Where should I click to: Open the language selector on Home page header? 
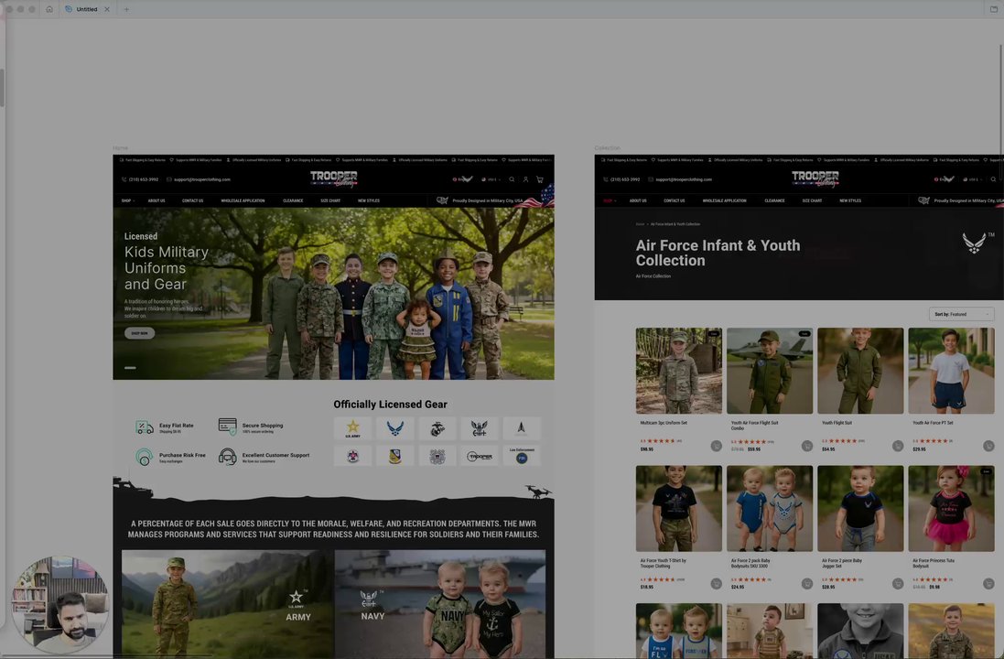pos(462,179)
